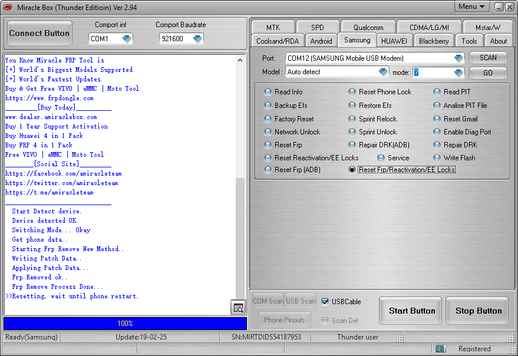Click the Samsung tab
The height and width of the screenshot is (356, 518).
click(x=357, y=40)
